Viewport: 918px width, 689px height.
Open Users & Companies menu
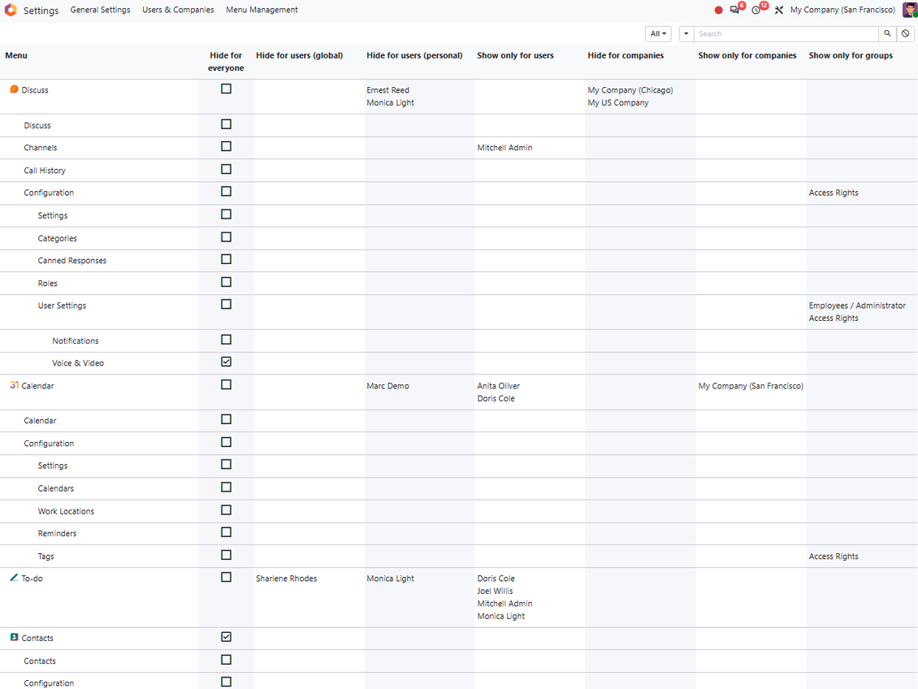point(178,10)
